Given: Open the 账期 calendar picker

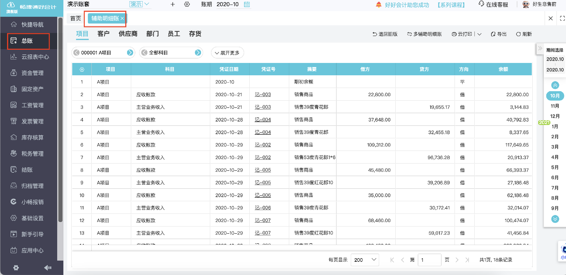Looking at the screenshot, I should pos(246,4).
